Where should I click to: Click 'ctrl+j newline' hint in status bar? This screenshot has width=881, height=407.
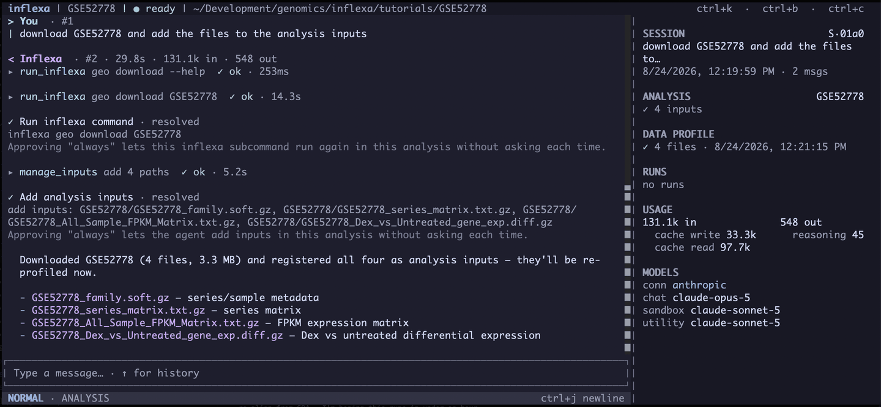(x=582, y=398)
